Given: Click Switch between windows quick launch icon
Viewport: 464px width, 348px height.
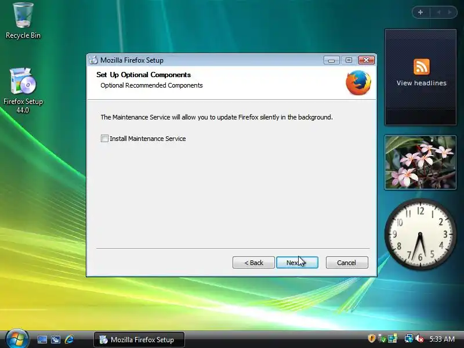Looking at the screenshot, I should click(x=56, y=339).
